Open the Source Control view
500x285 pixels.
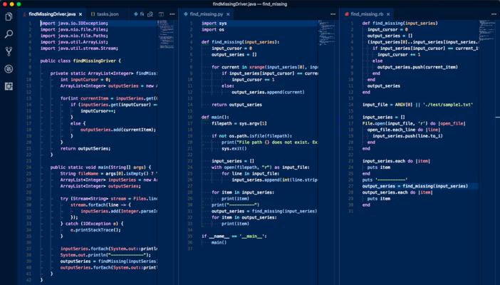[9, 51]
